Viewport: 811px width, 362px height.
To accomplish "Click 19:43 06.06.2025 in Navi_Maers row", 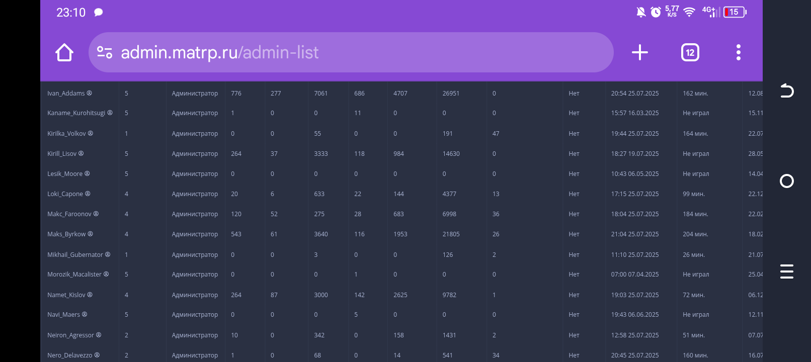I will (x=635, y=315).
